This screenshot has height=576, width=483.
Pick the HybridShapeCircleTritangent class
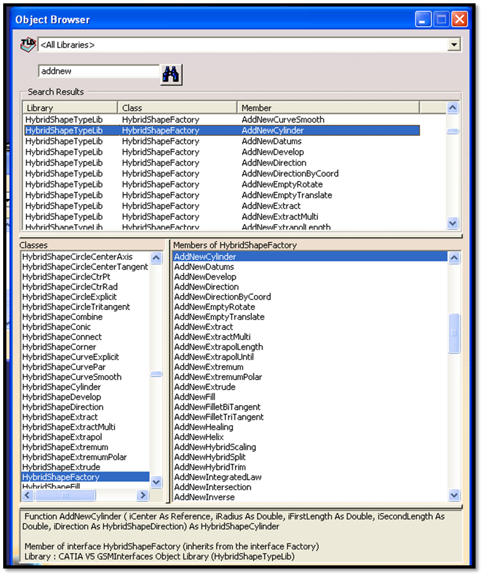[x=85, y=307]
